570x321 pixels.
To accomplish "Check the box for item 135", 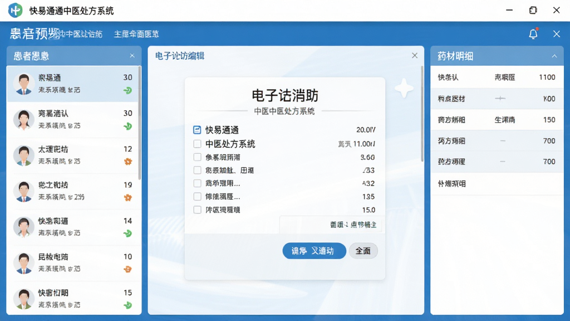I will point(197,197).
